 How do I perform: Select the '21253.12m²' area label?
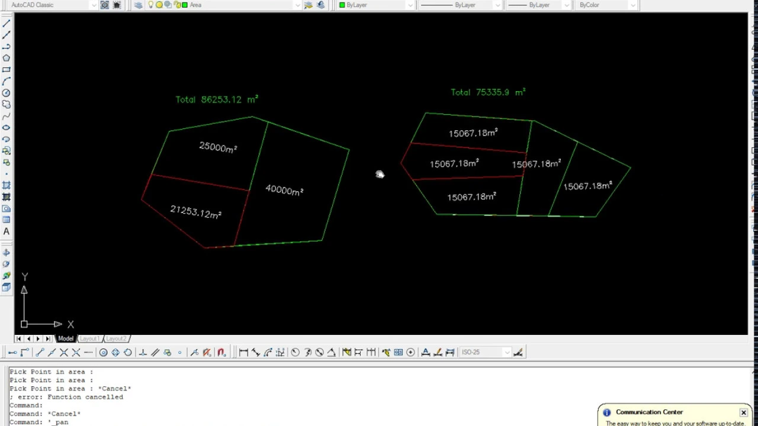(196, 212)
